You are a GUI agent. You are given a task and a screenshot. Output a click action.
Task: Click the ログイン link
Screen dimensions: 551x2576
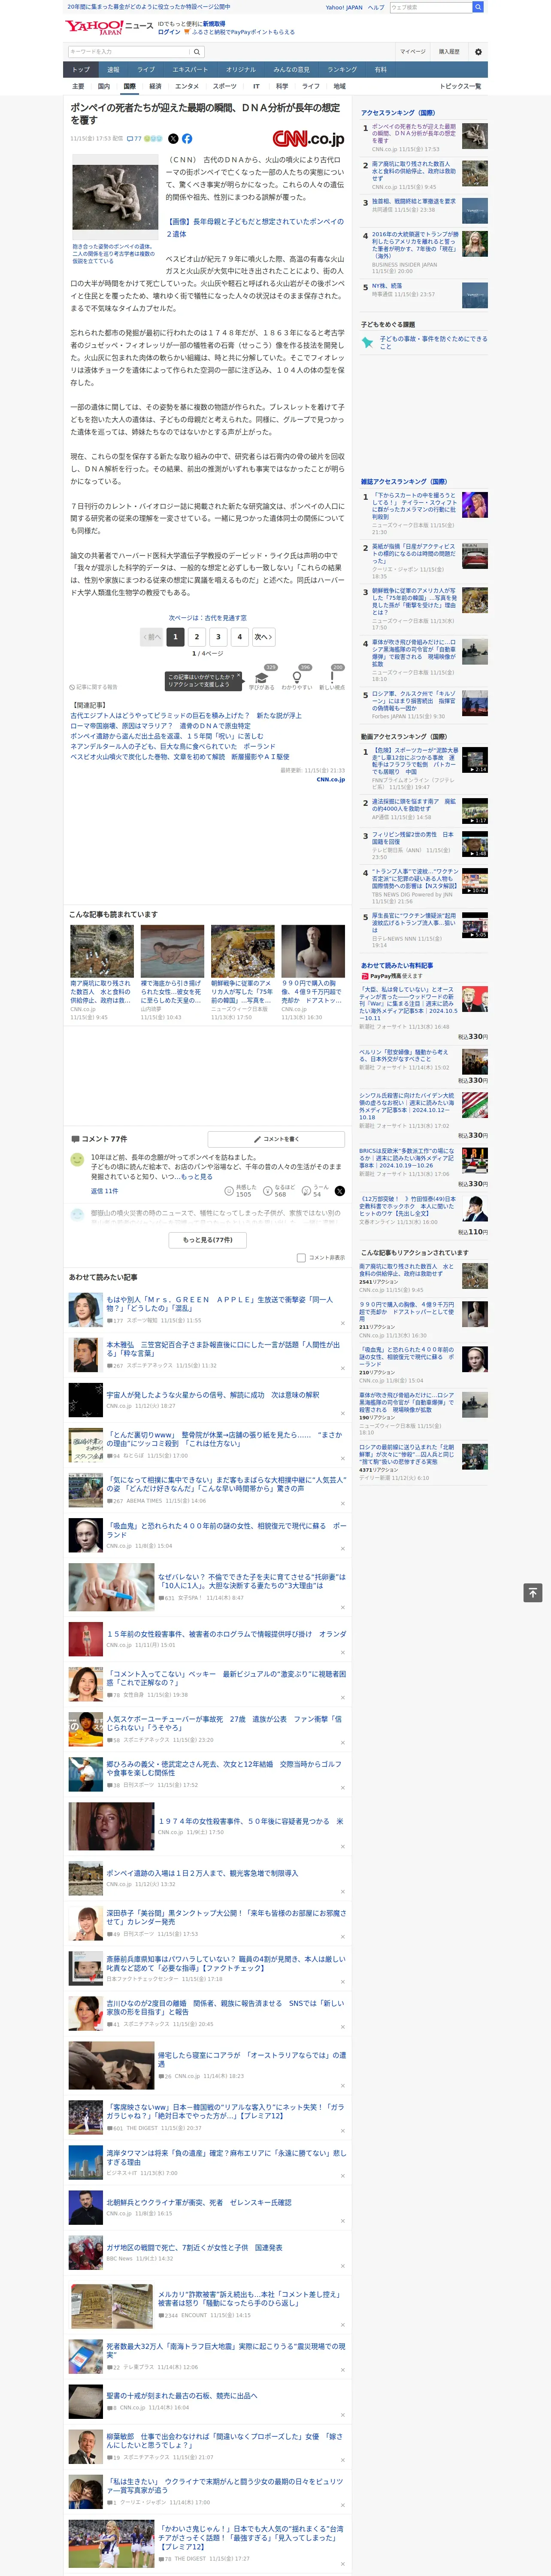click(x=170, y=32)
